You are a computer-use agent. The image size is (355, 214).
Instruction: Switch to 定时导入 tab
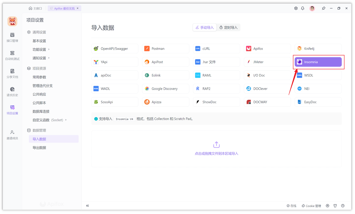229,27
